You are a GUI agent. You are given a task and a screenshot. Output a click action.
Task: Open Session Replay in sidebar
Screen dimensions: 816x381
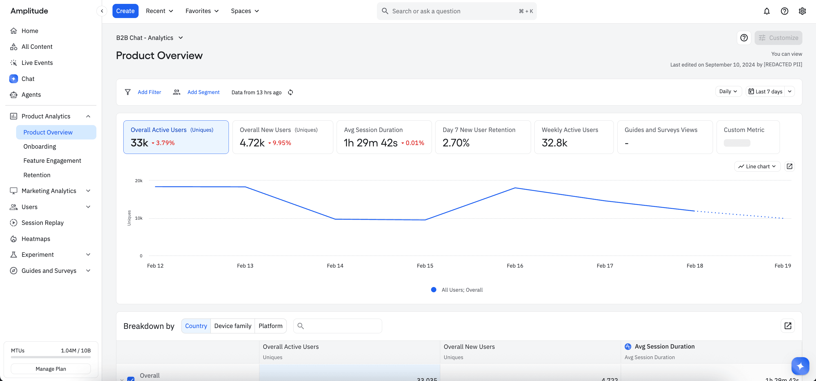point(42,223)
